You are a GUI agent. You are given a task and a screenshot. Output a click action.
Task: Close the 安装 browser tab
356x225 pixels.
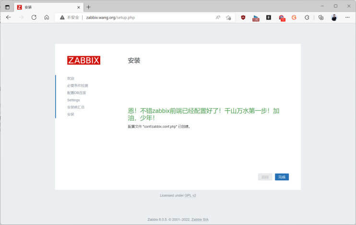79,7
